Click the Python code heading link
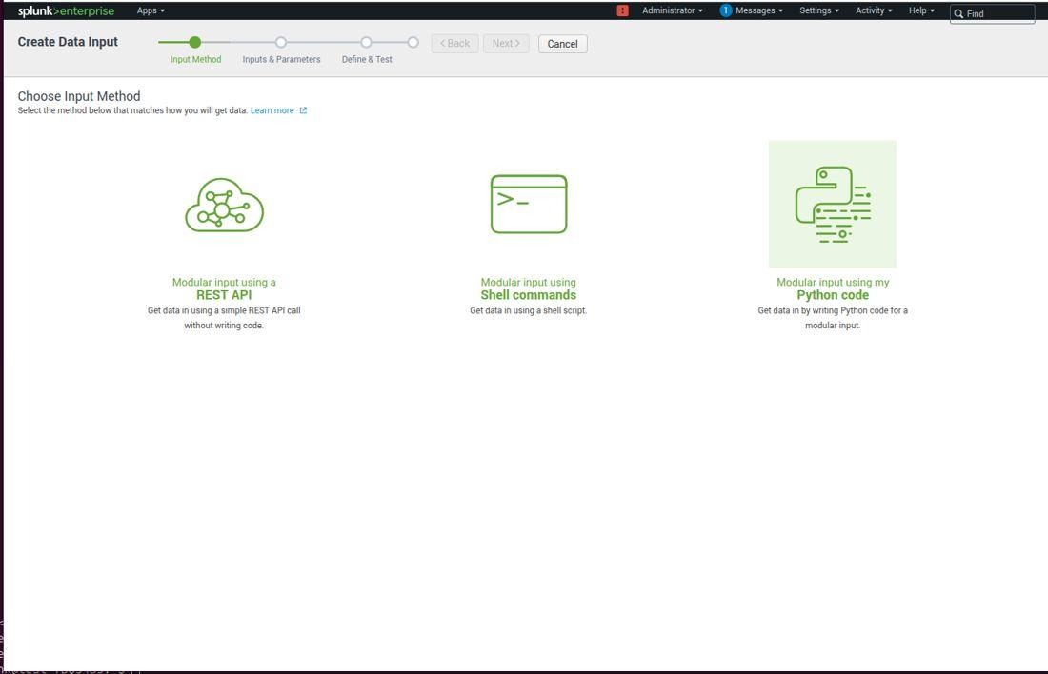1048x674 pixels. point(833,295)
